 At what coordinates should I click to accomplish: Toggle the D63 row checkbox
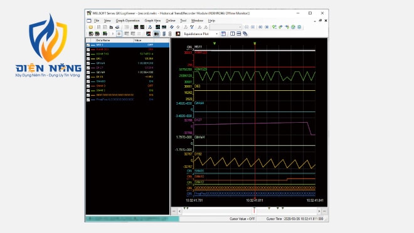(x=88, y=59)
